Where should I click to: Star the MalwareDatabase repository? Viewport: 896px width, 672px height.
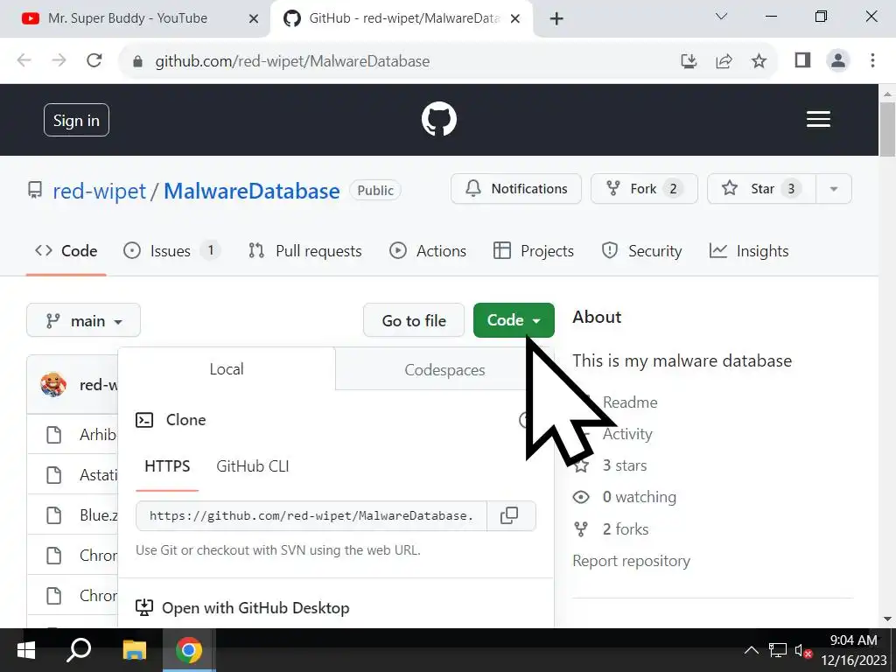click(762, 189)
